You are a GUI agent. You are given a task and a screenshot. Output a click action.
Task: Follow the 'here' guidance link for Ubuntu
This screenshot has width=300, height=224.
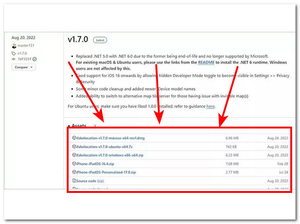210,106
